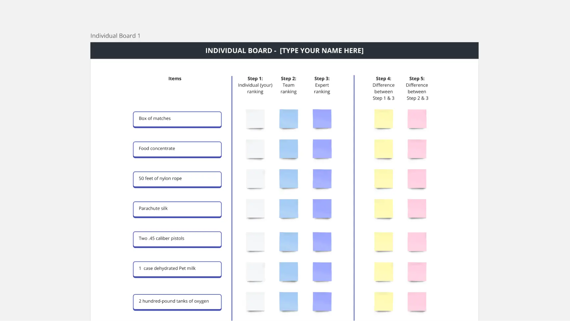Screen dimensions: 570x321
Task: Select light blue sticky note for Pet milk row
Action: [x=289, y=272]
